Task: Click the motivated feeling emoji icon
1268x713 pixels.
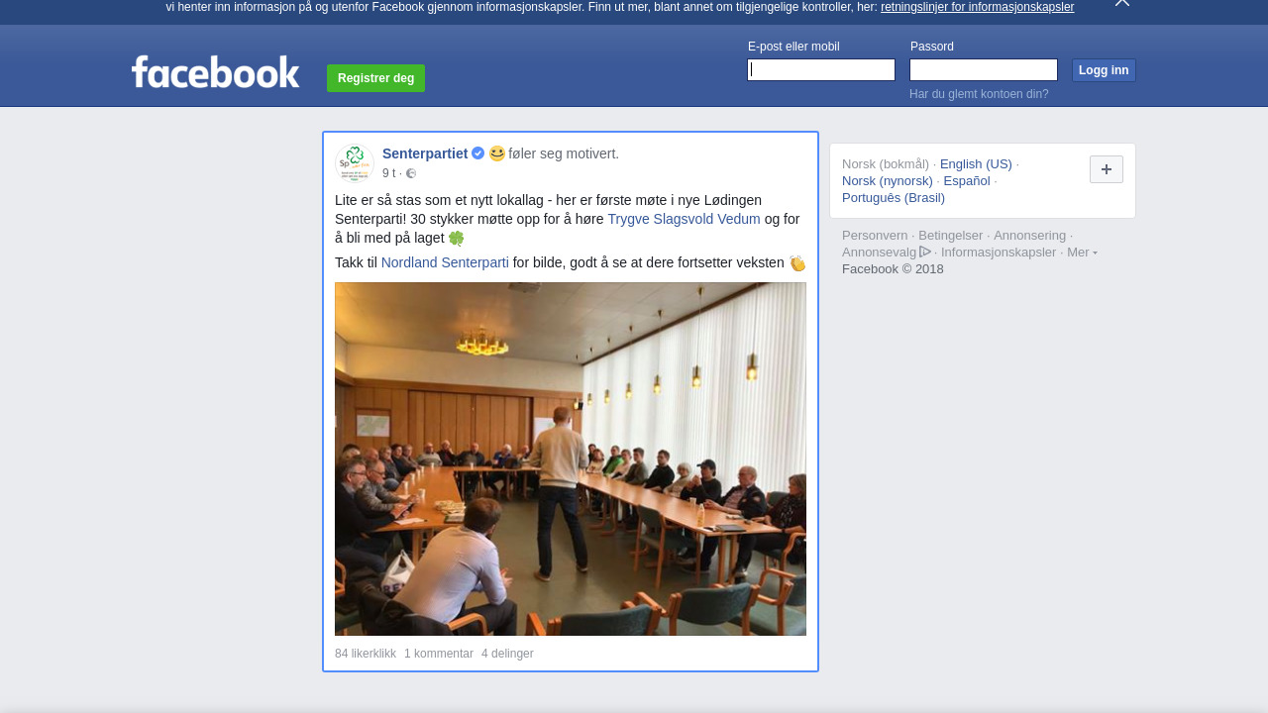Action: tap(497, 153)
